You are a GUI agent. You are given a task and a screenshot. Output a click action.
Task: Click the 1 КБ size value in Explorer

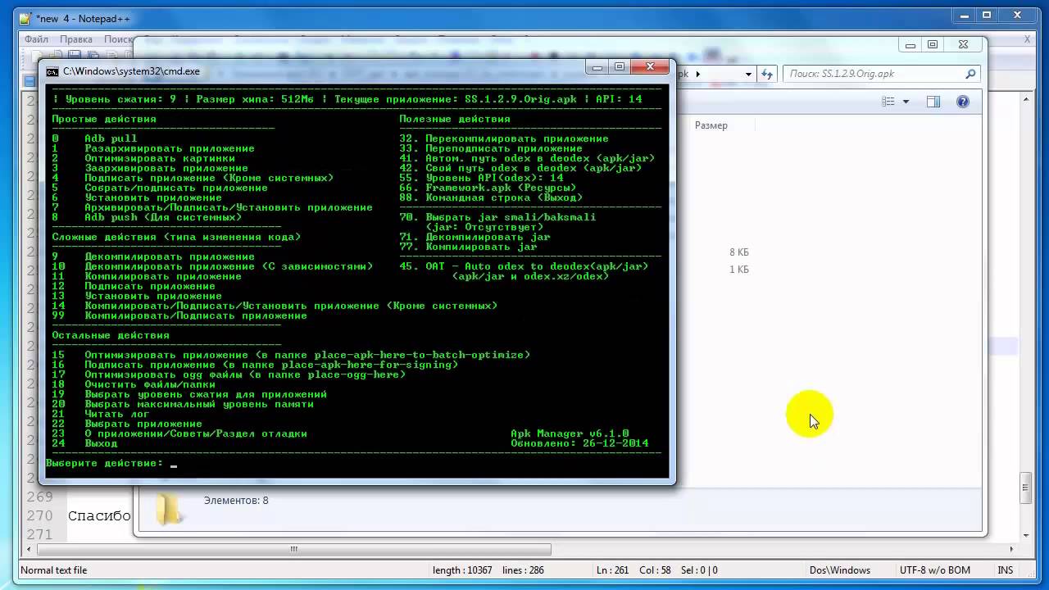pyautogui.click(x=738, y=270)
